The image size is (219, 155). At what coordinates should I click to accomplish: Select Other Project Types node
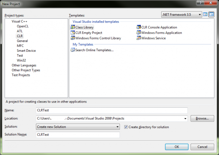(x=26, y=70)
